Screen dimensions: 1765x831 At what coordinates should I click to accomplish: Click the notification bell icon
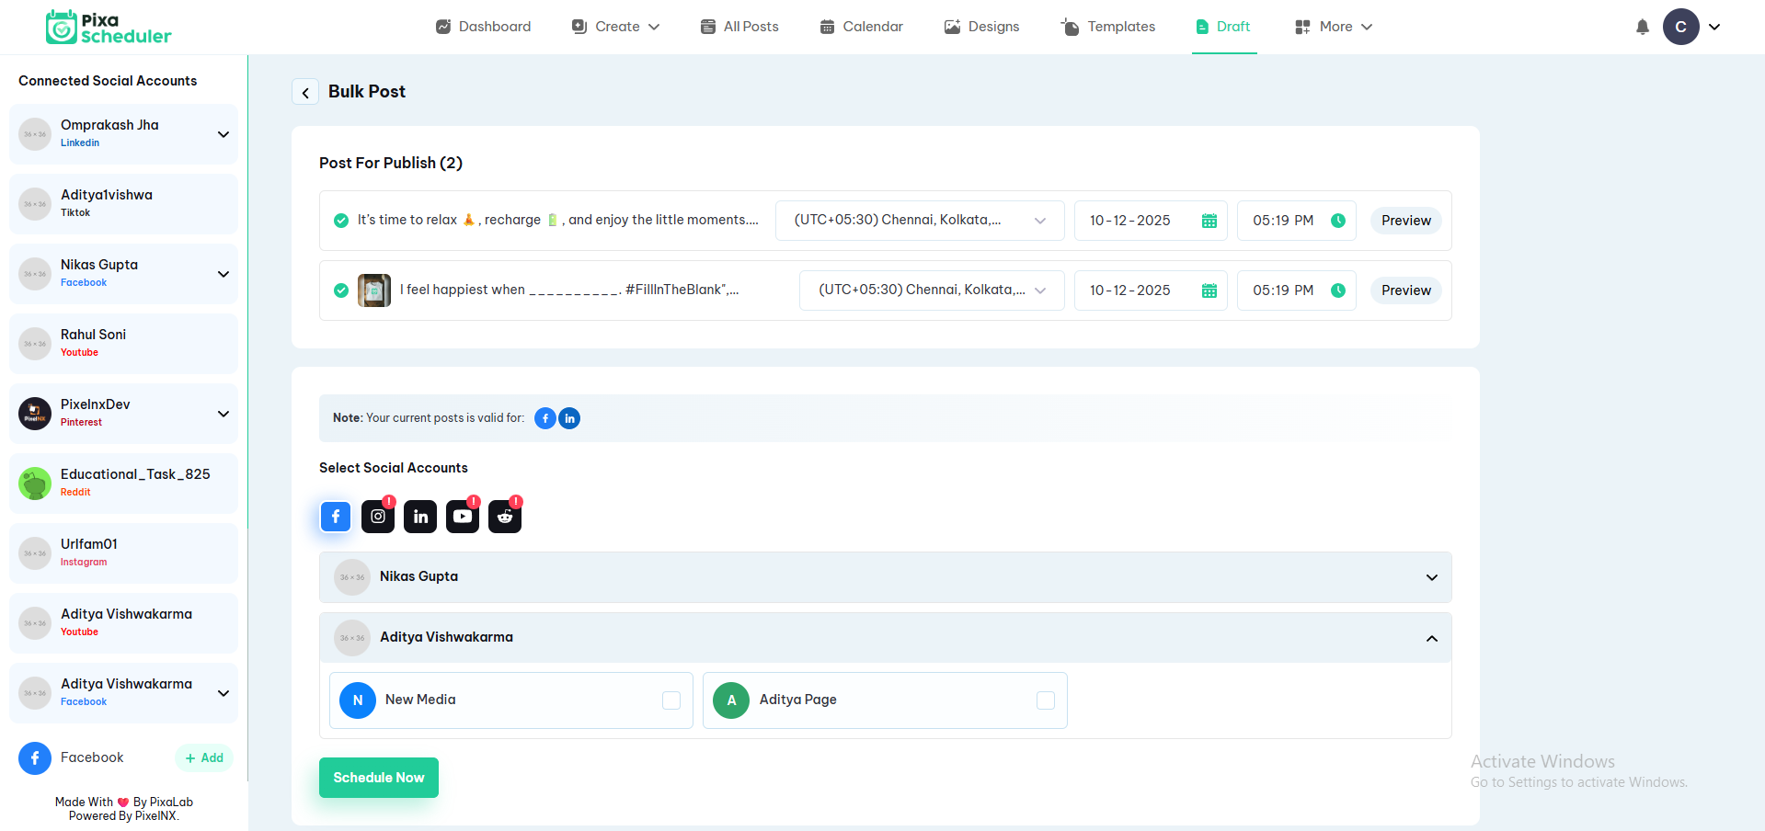point(1642,27)
